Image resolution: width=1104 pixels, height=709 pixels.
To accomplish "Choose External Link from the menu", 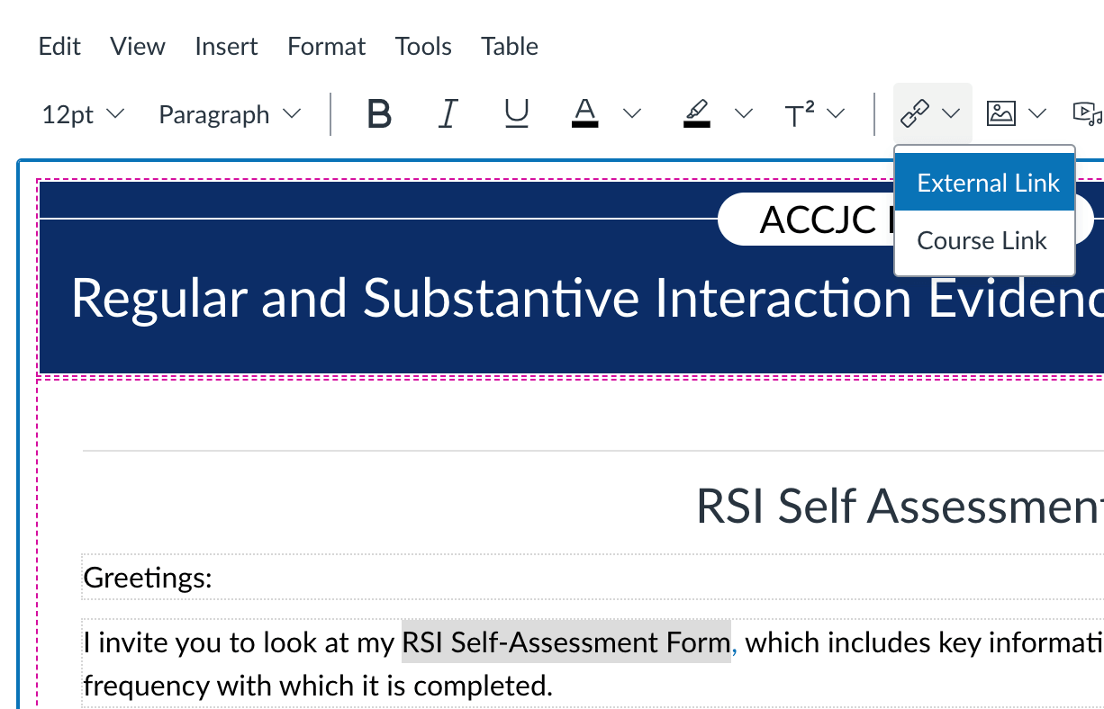I will point(987,184).
